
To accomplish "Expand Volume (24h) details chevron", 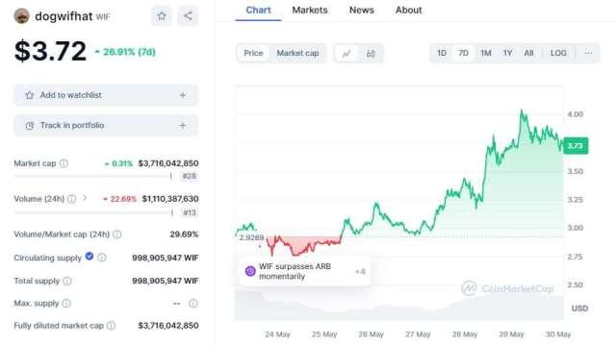I will click(x=85, y=199).
